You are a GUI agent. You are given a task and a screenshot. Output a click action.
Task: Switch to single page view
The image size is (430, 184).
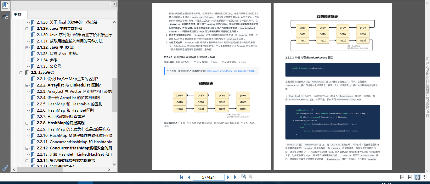pyautogui.click(x=402, y=177)
